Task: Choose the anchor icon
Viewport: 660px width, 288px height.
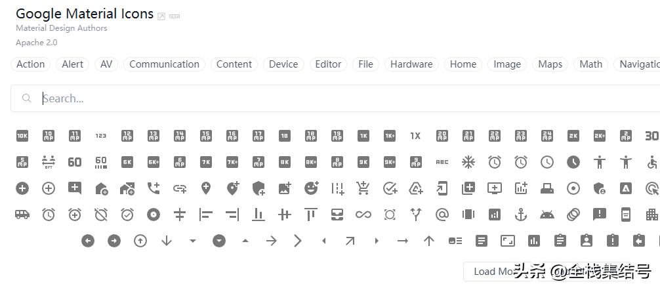Action: click(x=521, y=215)
